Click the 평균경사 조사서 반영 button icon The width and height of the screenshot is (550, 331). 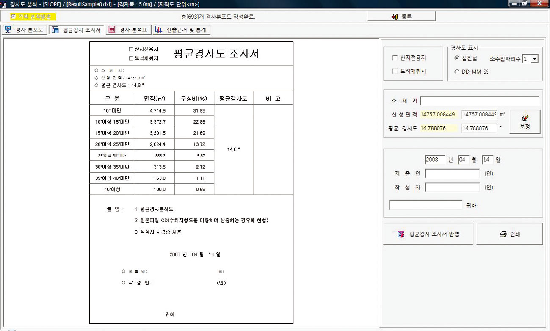401,234
